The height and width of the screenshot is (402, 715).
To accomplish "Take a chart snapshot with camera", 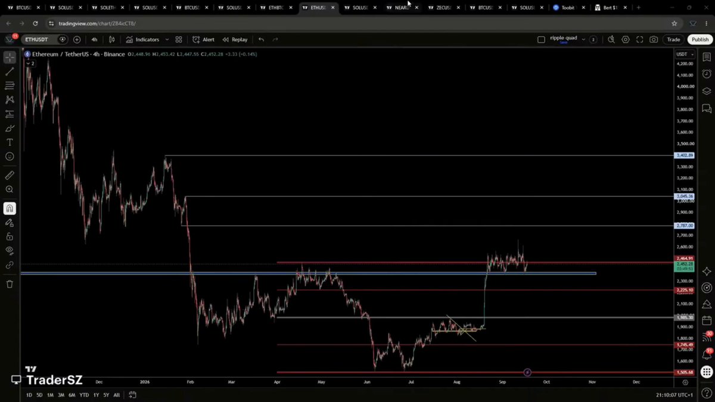I will pyautogui.click(x=654, y=39).
